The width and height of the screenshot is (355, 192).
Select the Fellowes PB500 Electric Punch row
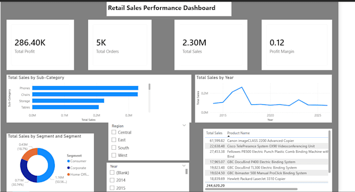pyautogui.click(x=266, y=154)
